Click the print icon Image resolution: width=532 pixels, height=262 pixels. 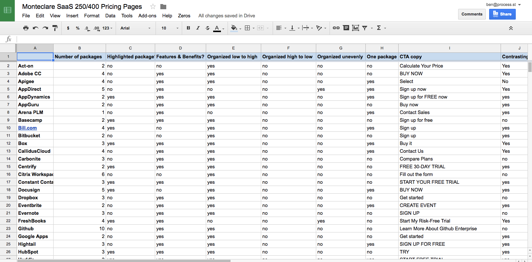point(25,28)
